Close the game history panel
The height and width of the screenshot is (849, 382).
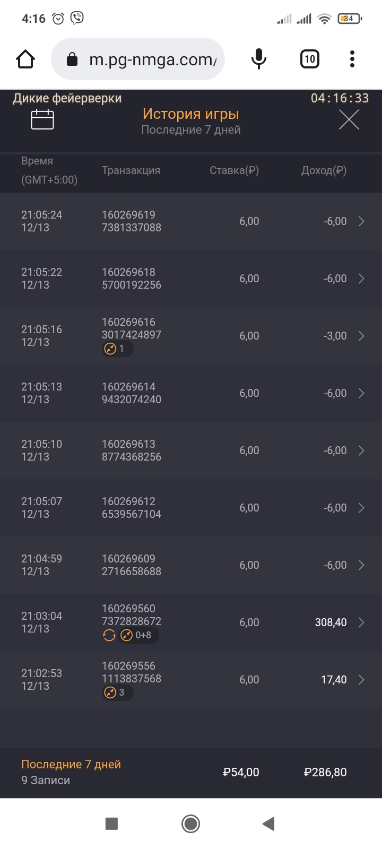[x=349, y=120]
